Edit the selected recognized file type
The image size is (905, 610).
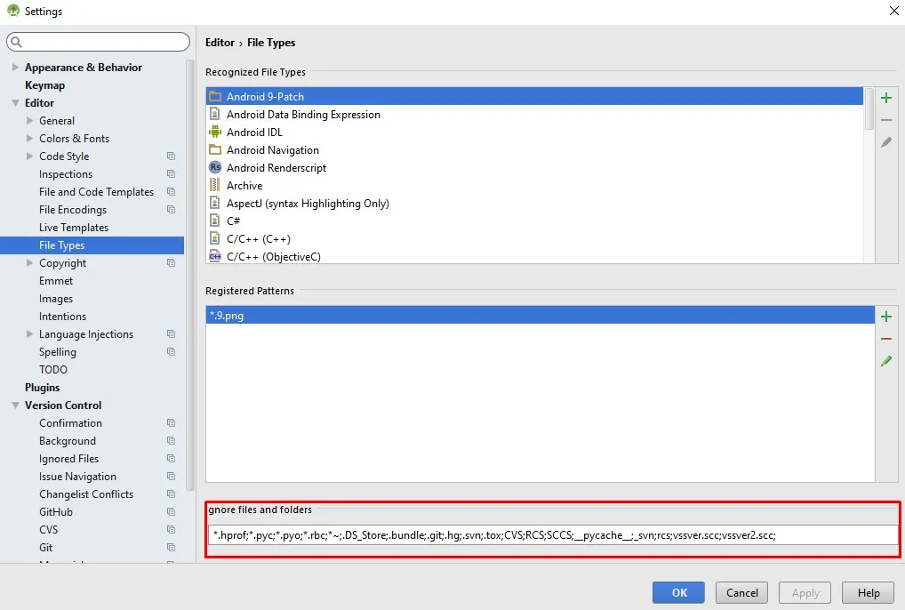[886, 142]
